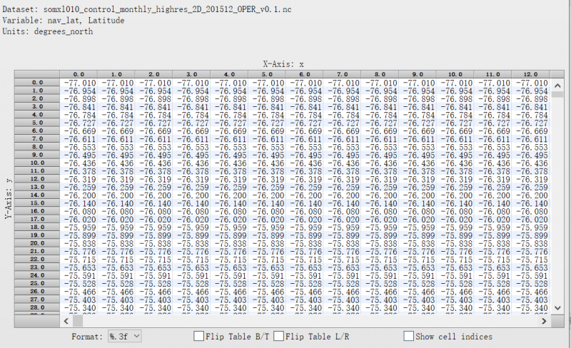Click the vertical scrollbar down arrow

tap(557, 308)
